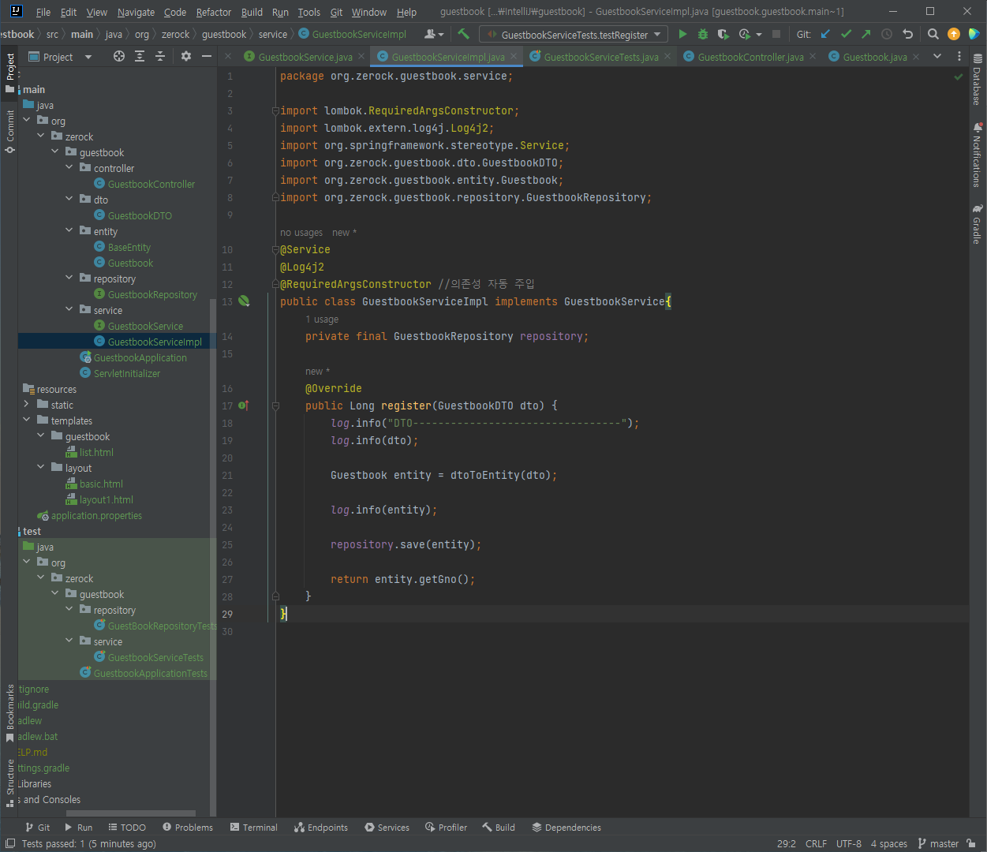Expand all nodes in Project panel

[140, 56]
